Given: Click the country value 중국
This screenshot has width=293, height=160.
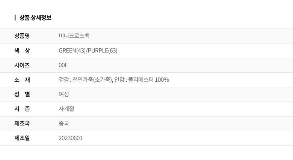Looking at the screenshot, I should (64, 124).
